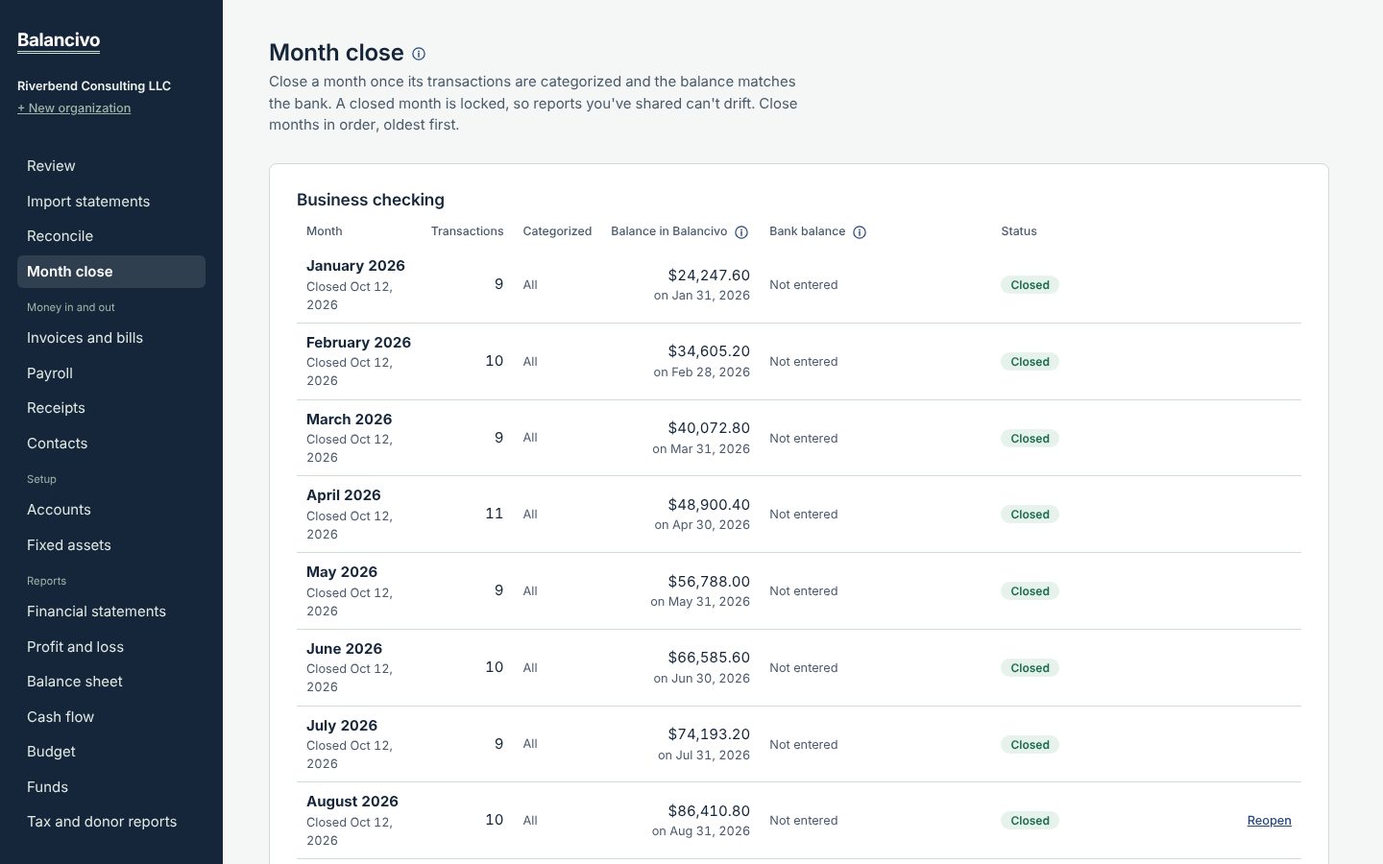1383x864 pixels.
Task: Click 'Not entered' bank balance for July 2026
Action: (804, 745)
